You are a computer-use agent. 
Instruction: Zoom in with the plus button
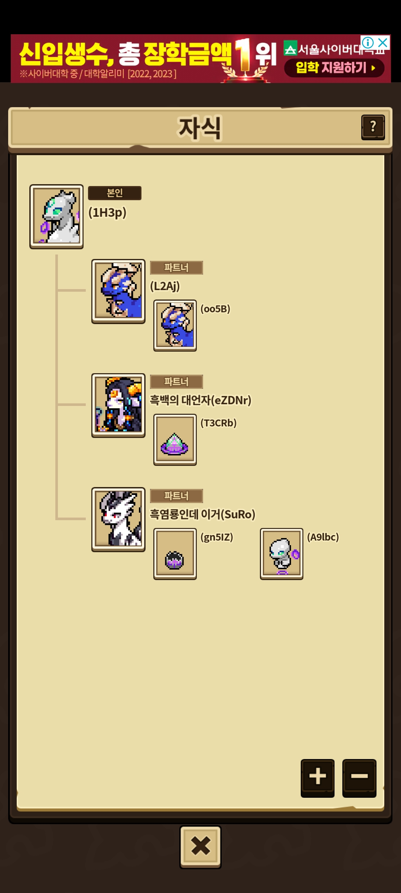tap(317, 778)
